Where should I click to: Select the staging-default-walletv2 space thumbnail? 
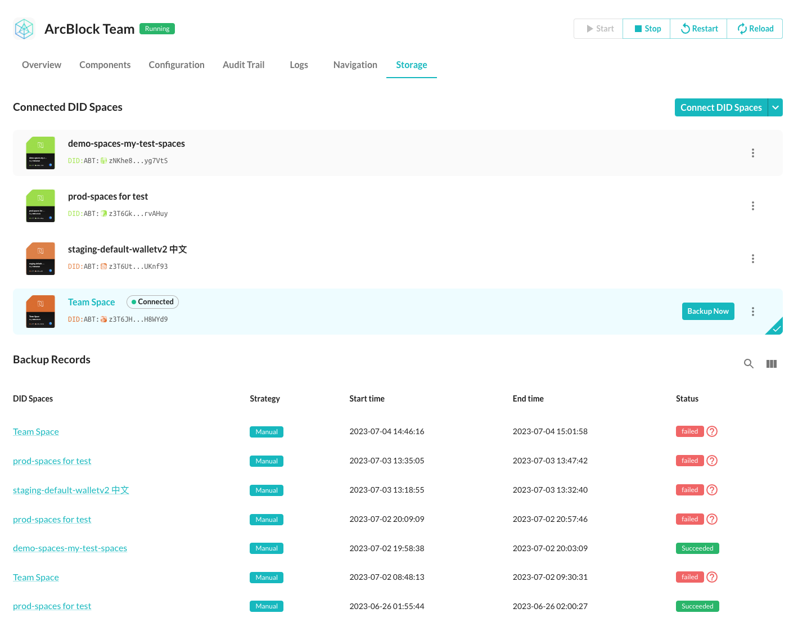coord(40,259)
